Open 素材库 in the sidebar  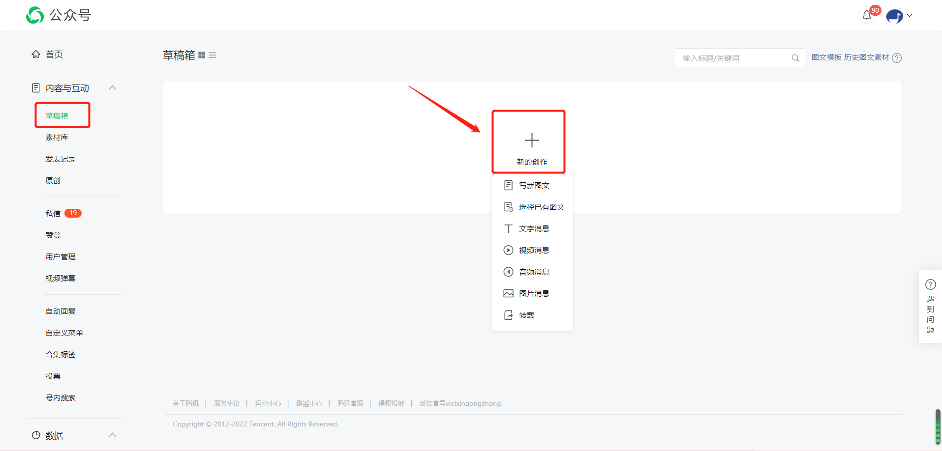coord(57,137)
